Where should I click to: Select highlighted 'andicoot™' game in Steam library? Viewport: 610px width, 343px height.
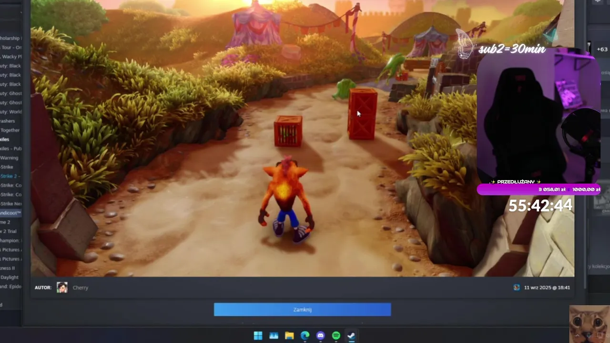coord(10,213)
